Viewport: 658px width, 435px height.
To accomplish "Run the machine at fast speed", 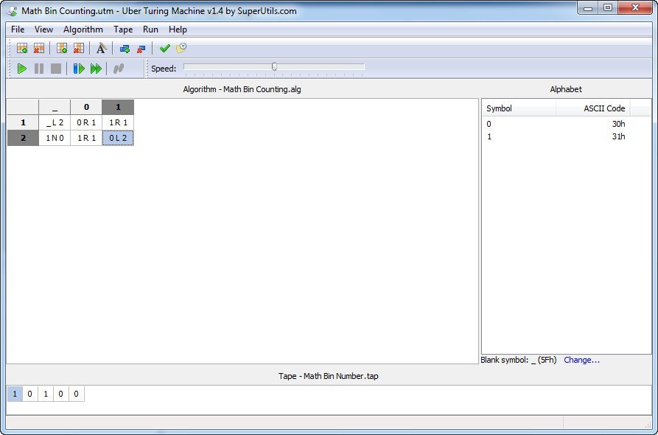I will pyautogui.click(x=97, y=68).
